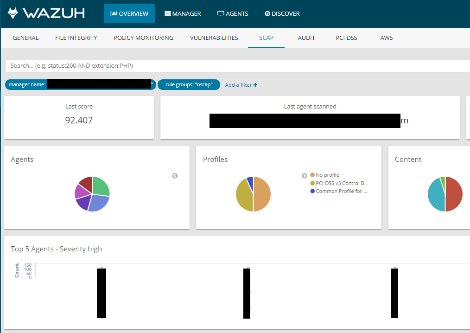Collapse the legend chevron on the Agents panel
This screenshot has height=333, width=470.
pos(175,175)
